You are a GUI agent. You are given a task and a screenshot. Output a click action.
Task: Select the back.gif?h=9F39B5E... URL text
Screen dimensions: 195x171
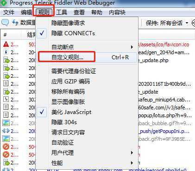click(164, 139)
